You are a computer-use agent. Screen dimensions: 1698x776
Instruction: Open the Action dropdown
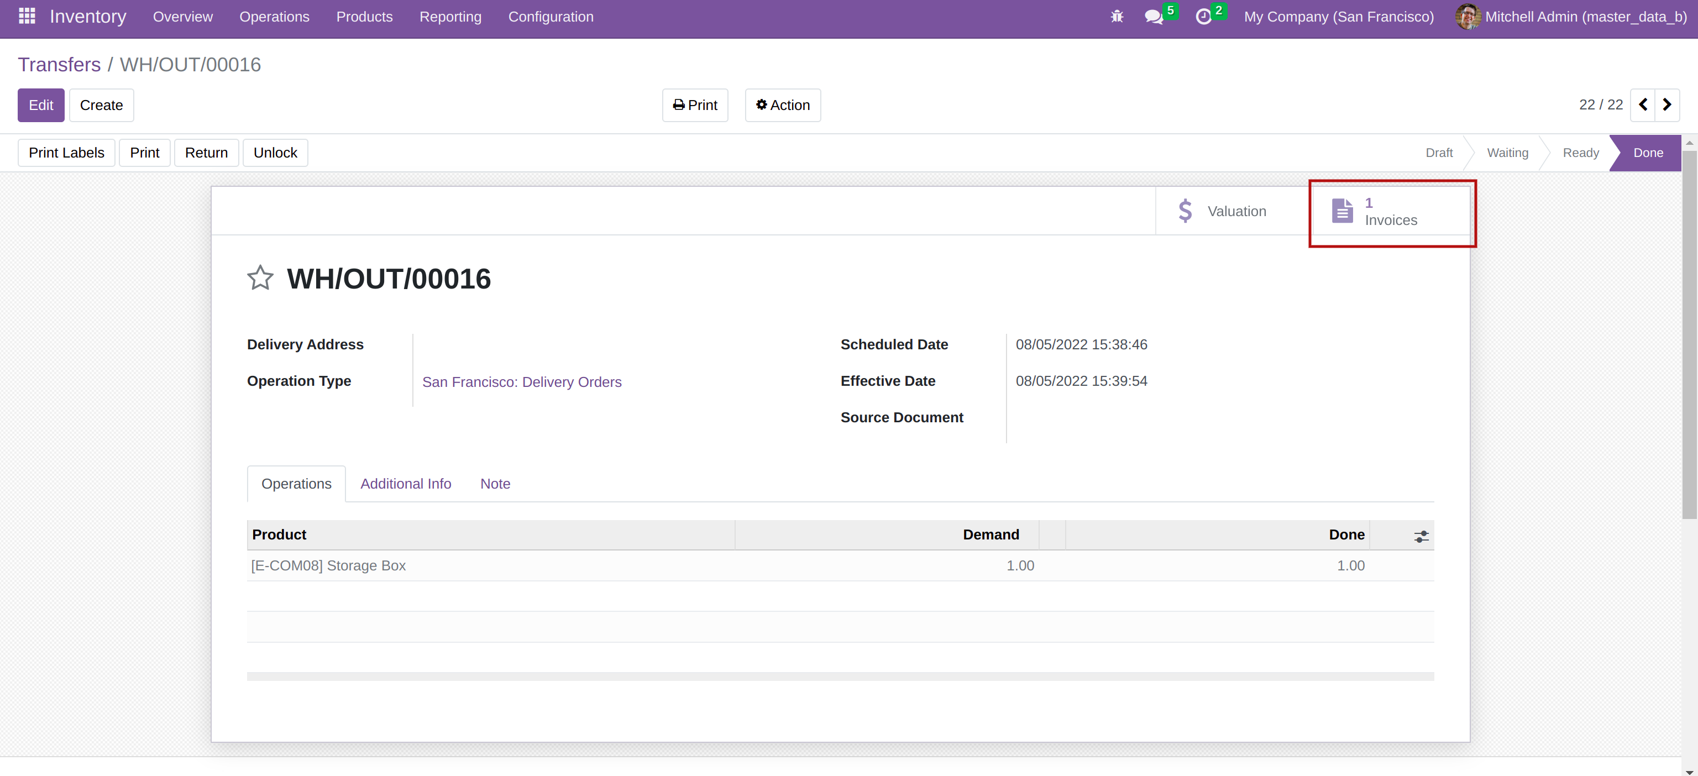[x=783, y=106]
